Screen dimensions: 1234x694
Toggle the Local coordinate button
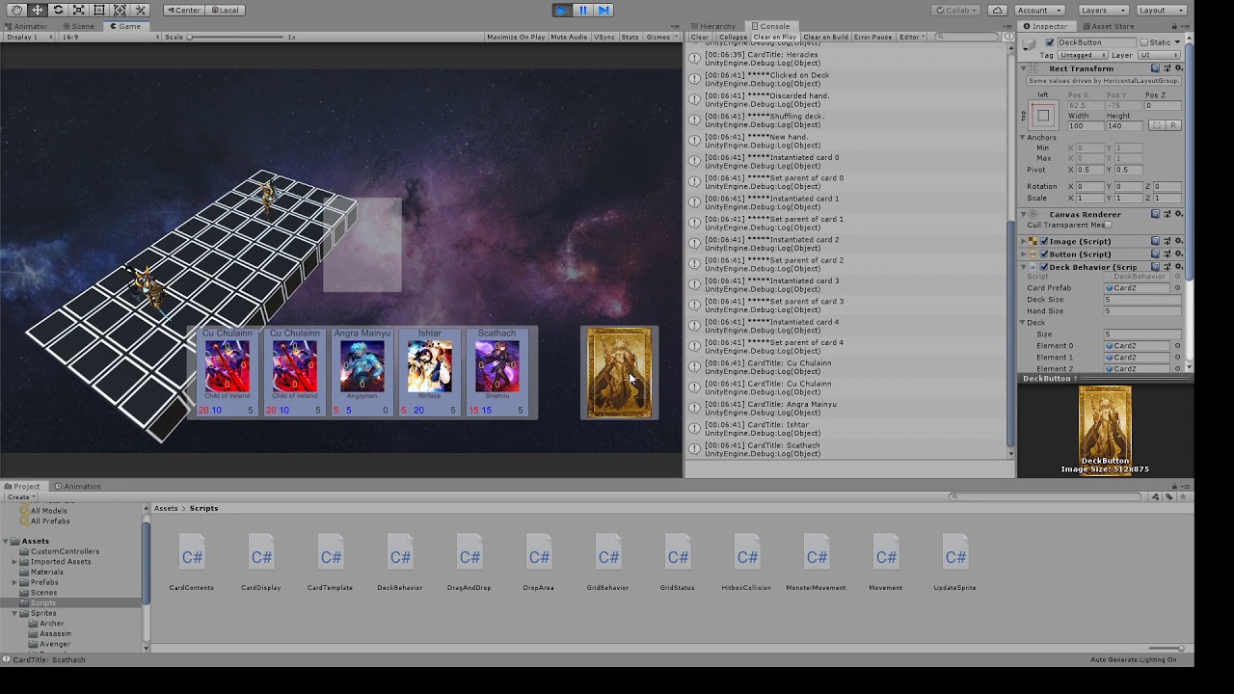point(224,10)
